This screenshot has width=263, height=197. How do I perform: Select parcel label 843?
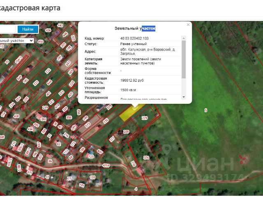68,64
